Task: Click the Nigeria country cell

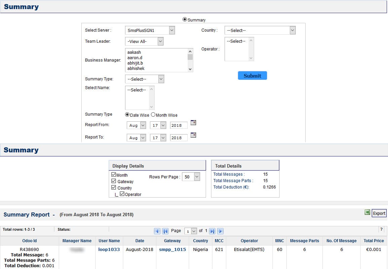Action: (x=200, y=249)
